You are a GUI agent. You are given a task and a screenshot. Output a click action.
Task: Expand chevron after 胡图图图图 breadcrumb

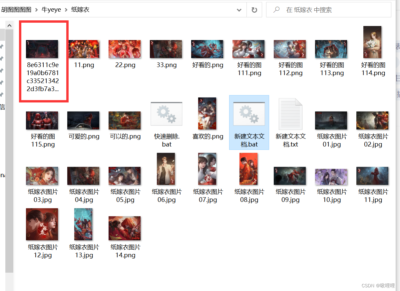[x=36, y=10]
